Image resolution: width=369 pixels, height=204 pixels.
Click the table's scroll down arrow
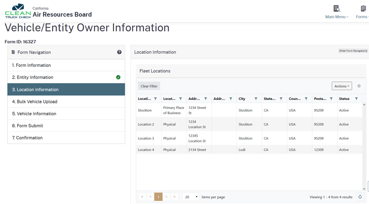pos(364,189)
